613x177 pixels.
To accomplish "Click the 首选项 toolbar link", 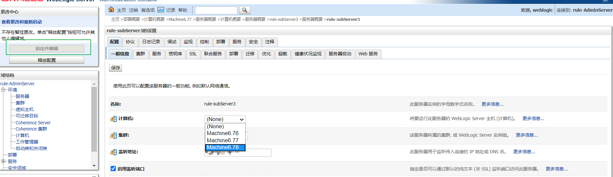I will click(x=148, y=10).
